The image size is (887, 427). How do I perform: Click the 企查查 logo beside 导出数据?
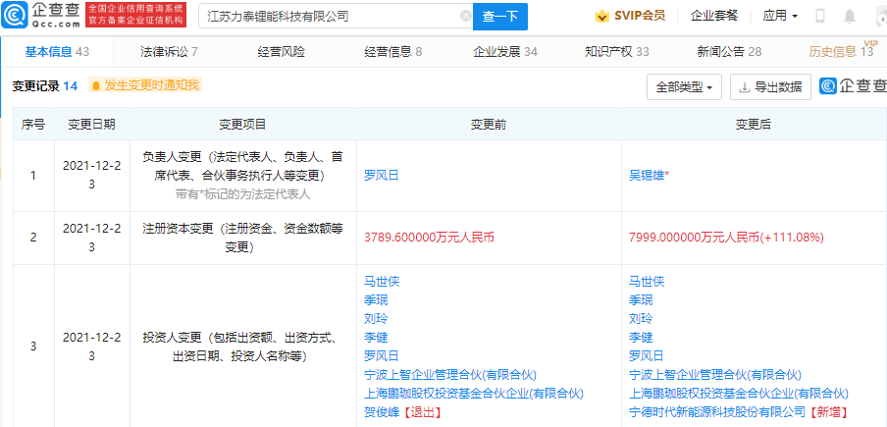tap(854, 86)
